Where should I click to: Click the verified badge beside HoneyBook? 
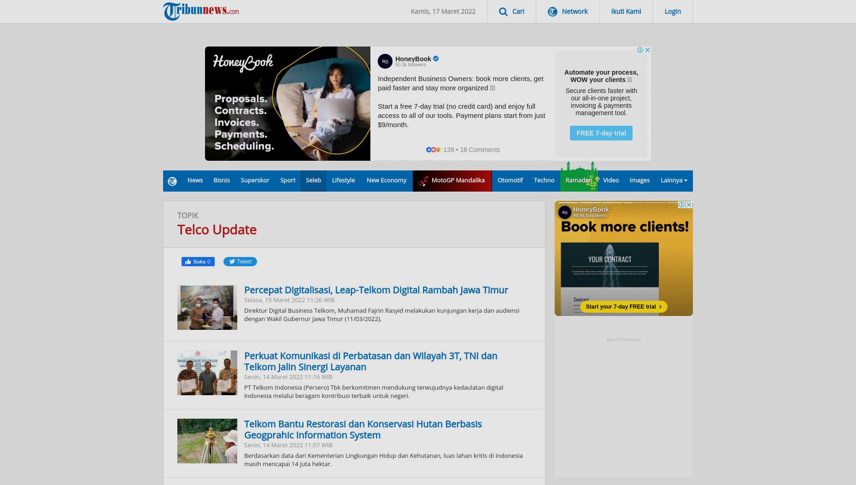(436, 58)
